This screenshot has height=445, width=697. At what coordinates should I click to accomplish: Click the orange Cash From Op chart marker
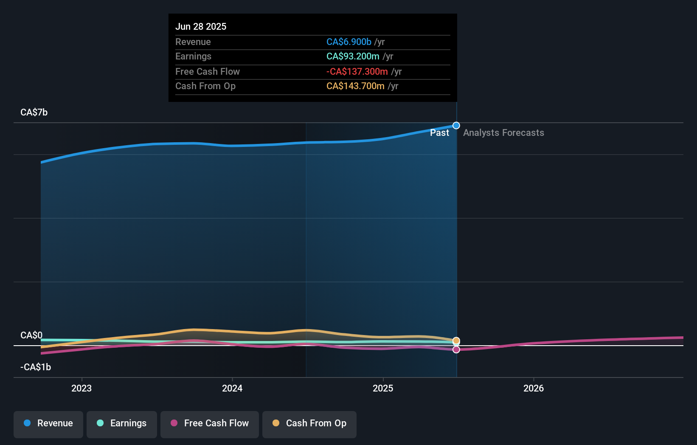pos(456,341)
